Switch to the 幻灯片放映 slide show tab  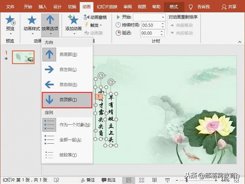pyautogui.click(x=107, y=7)
